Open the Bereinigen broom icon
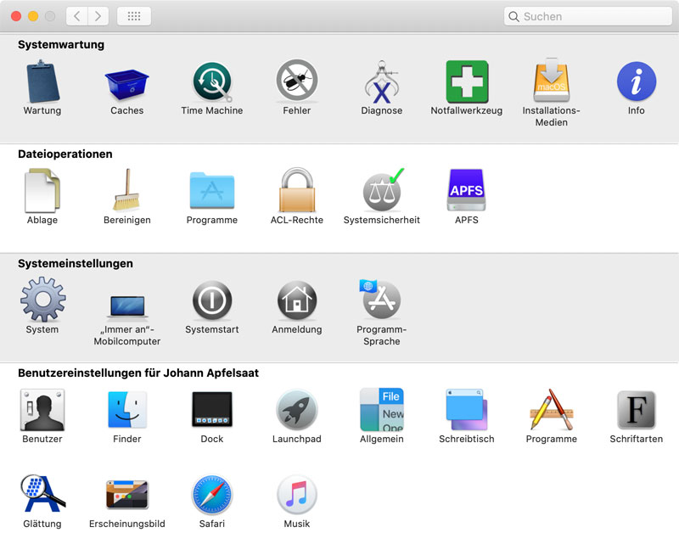679x555 pixels. click(x=126, y=190)
